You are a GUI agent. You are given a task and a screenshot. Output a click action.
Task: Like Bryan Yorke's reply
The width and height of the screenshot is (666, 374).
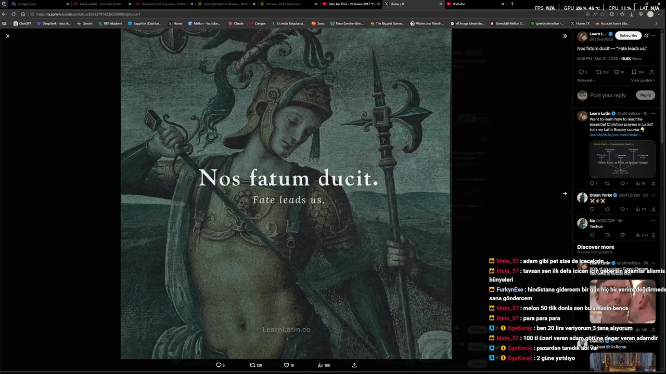point(622,209)
